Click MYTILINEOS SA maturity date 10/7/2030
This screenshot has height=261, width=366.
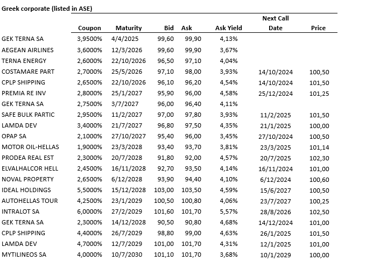(x=127, y=255)
